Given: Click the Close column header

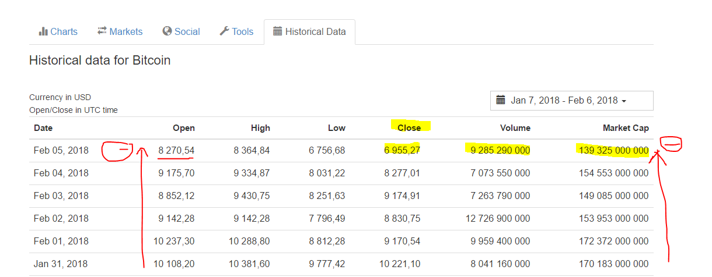Looking at the screenshot, I should pos(409,128).
